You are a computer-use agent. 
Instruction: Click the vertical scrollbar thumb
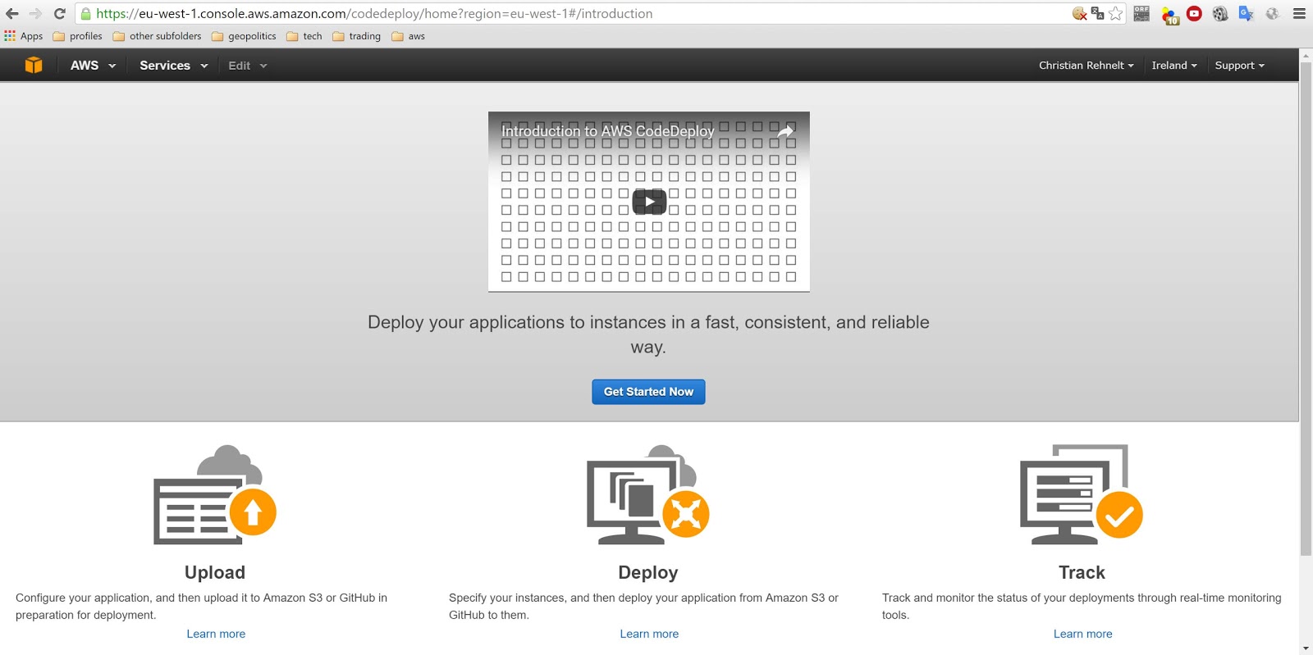tap(1306, 309)
